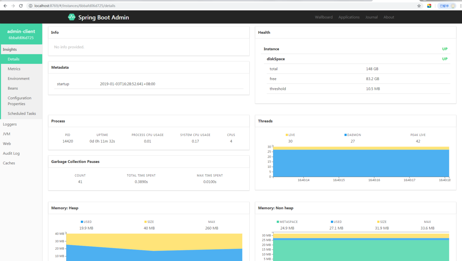Open the Environment view

(x=19, y=79)
